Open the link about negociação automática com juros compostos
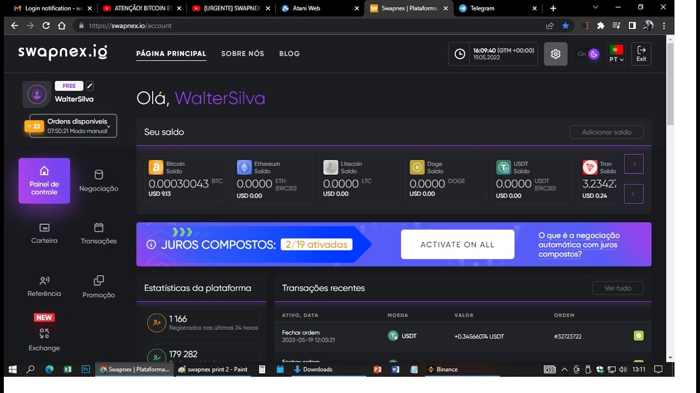This screenshot has height=393, width=700. point(579,245)
